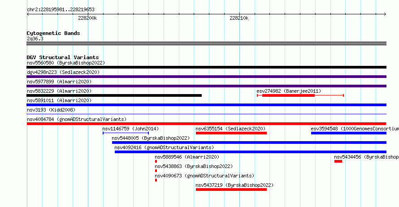The height and width of the screenshot is (207, 399).
Task: Open the nsv5977899 (Almarri2020) label
Action: tap(59, 82)
